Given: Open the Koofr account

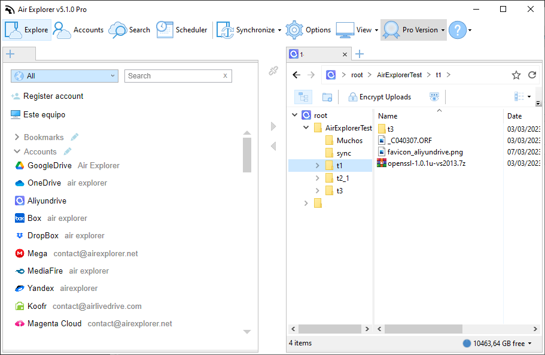Looking at the screenshot, I should (78, 306).
